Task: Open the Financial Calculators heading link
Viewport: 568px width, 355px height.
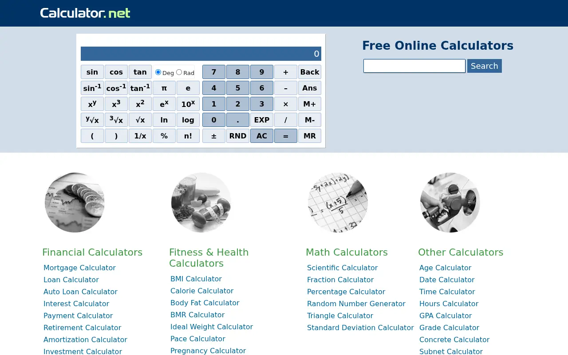Action: click(92, 252)
